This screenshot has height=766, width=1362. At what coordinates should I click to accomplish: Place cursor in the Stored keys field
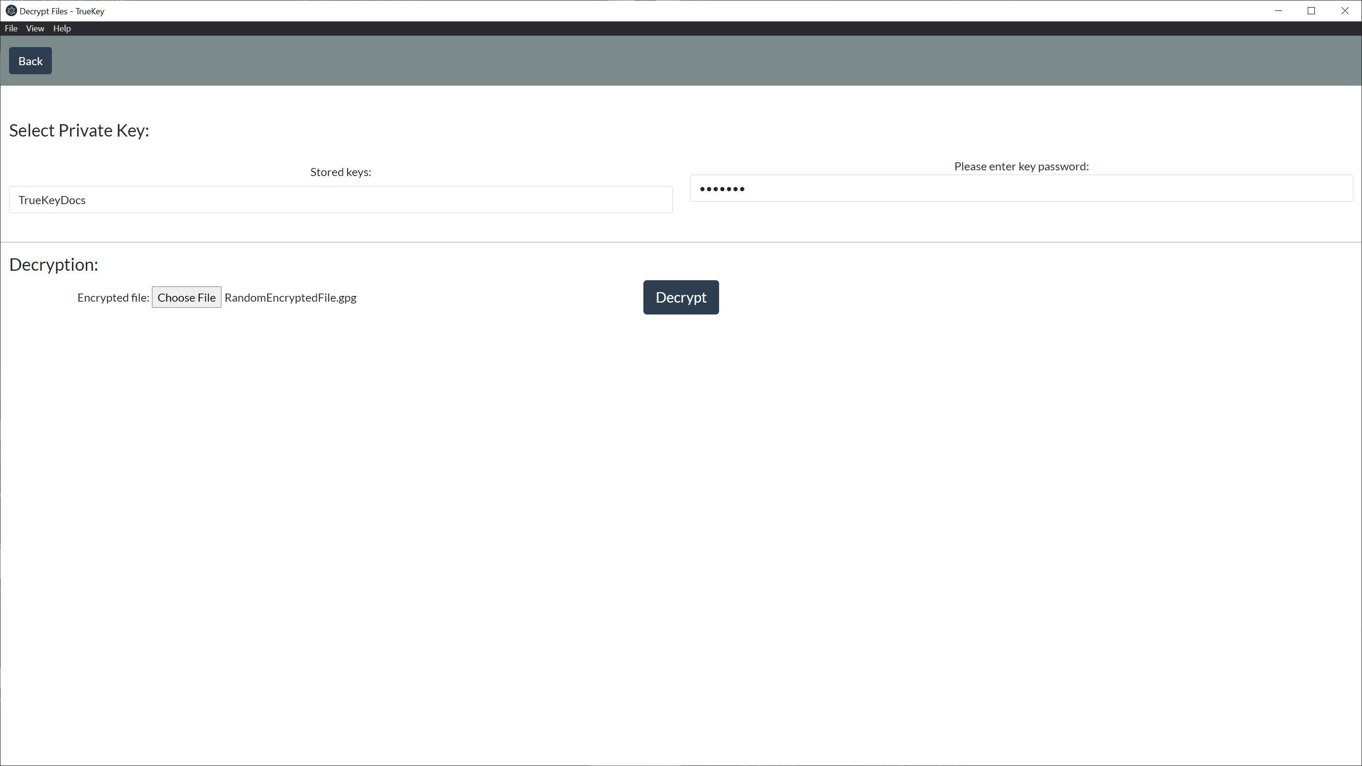pyautogui.click(x=340, y=200)
